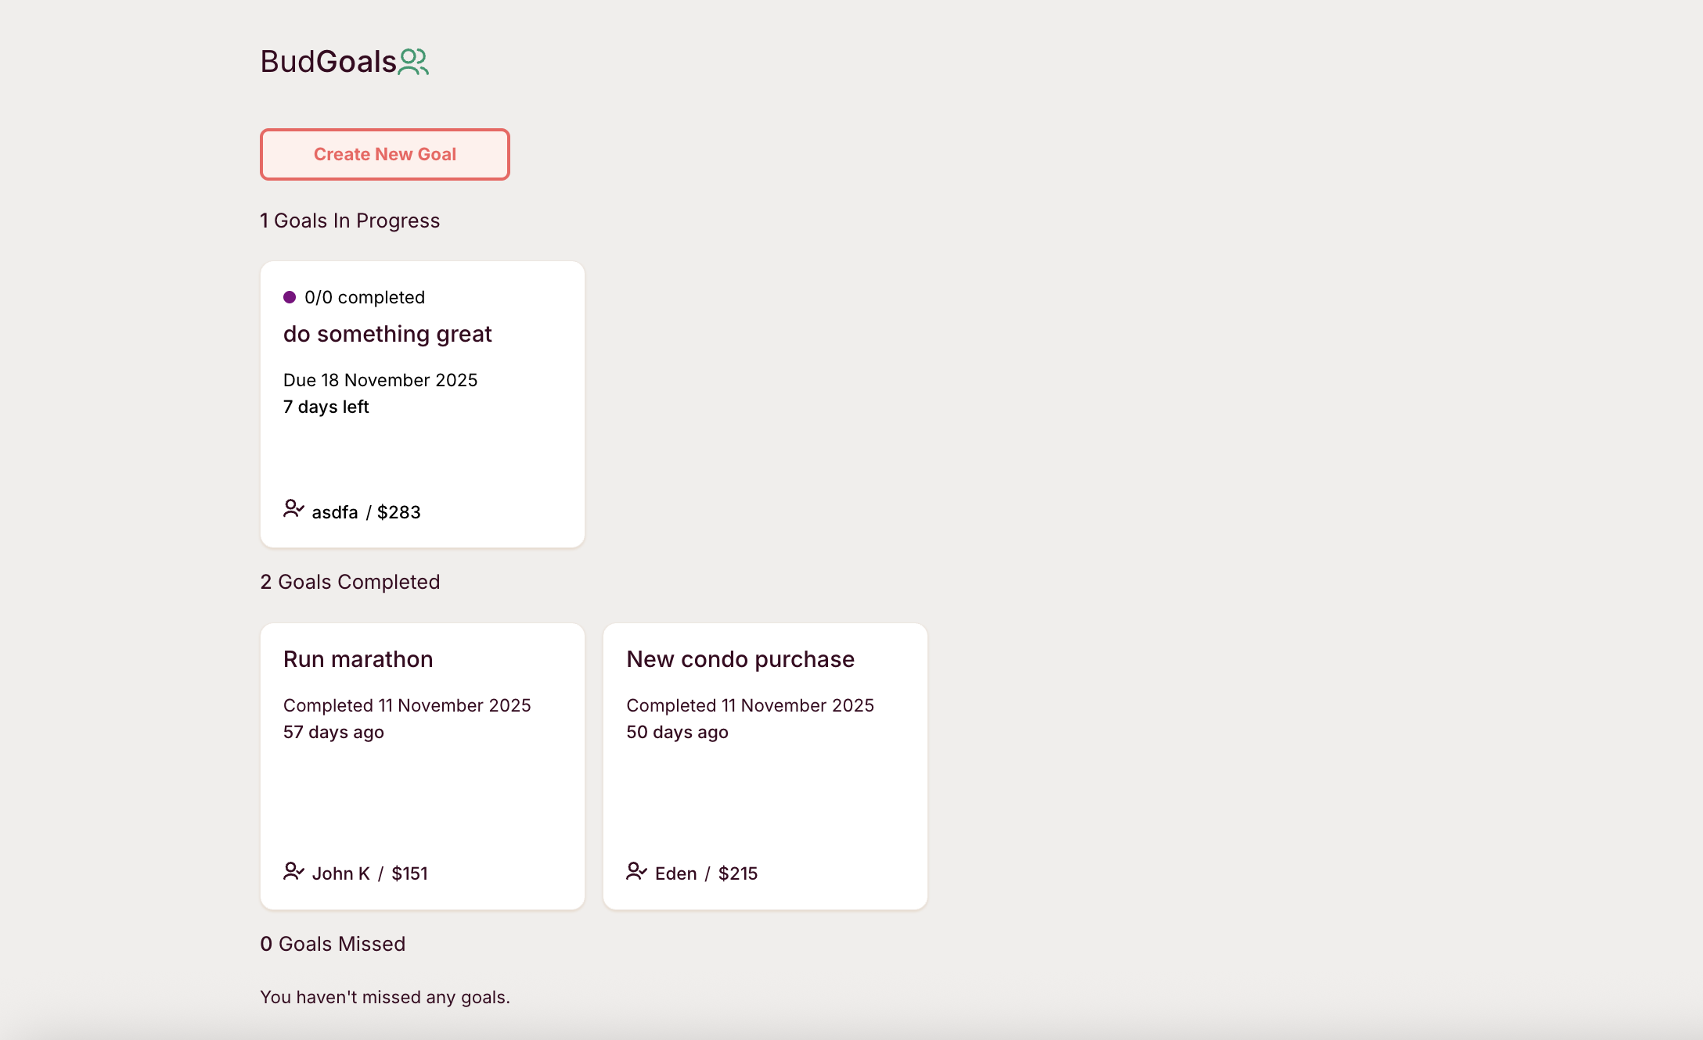Click the '0/0 completed' progress label
The width and height of the screenshot is (1703, 1040).
coord(365,297)
